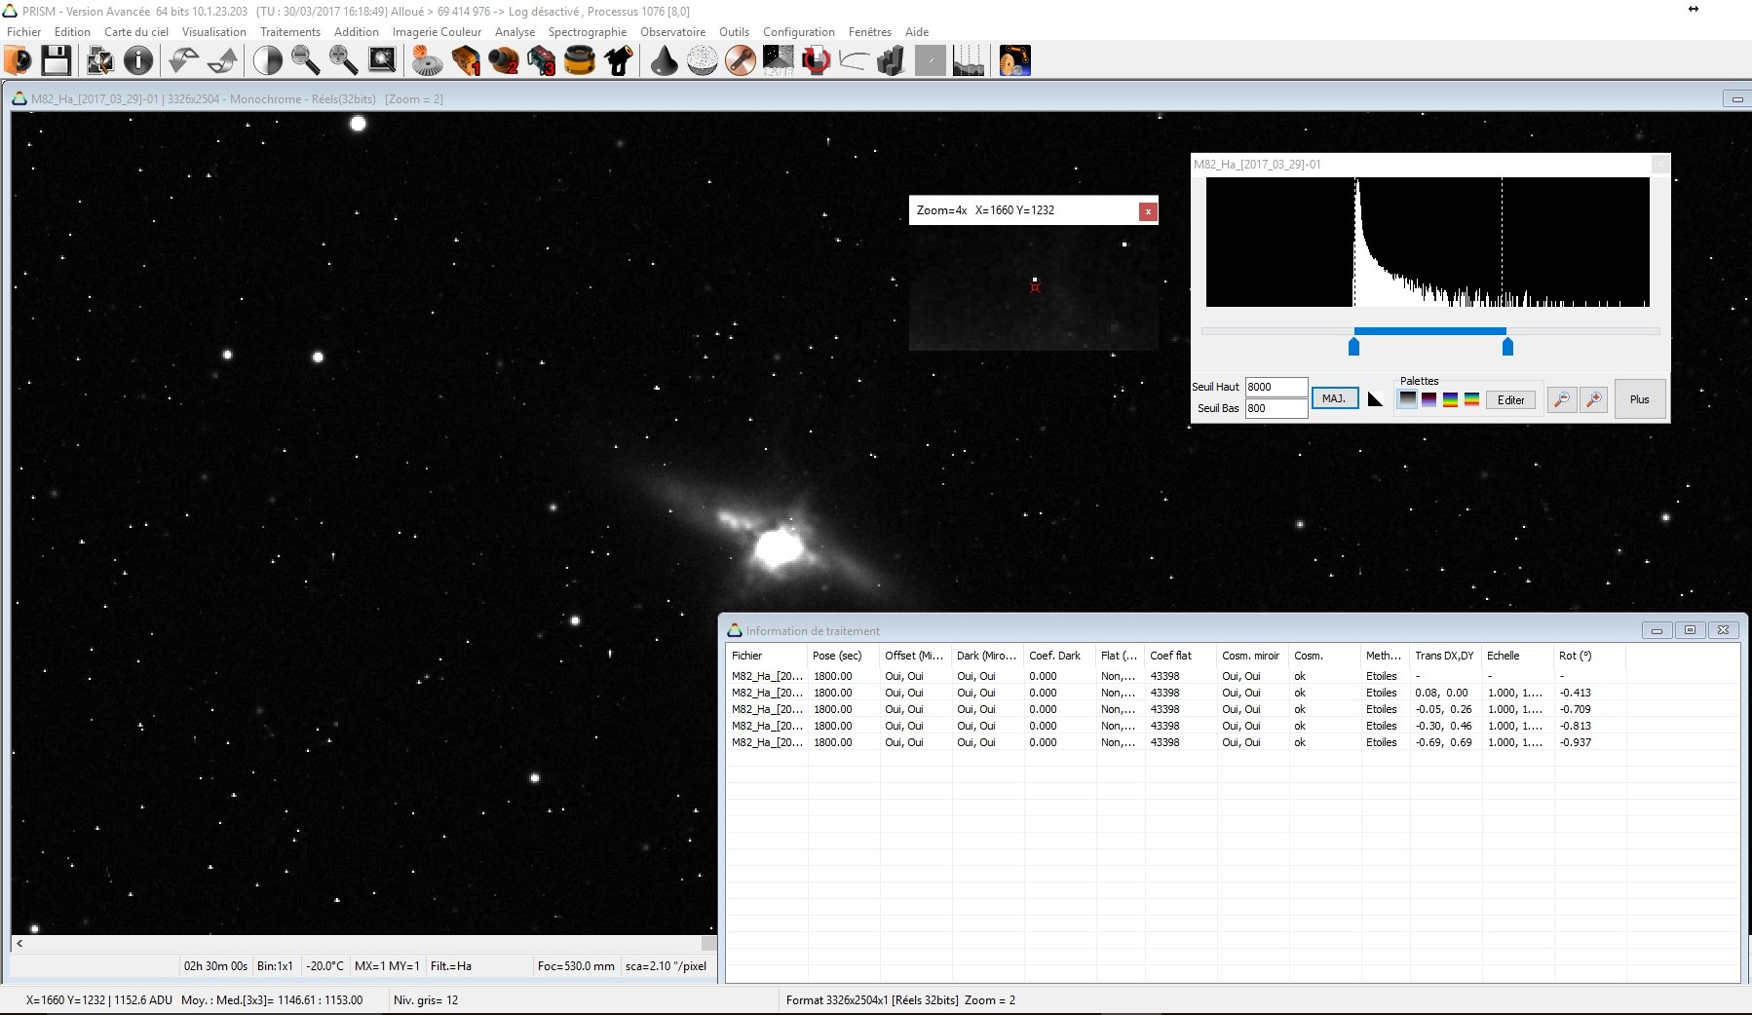The height and width of the screenshot is (1015, 1752).
Task: Open the Traitements menu
Action: [x=289, y=32]
